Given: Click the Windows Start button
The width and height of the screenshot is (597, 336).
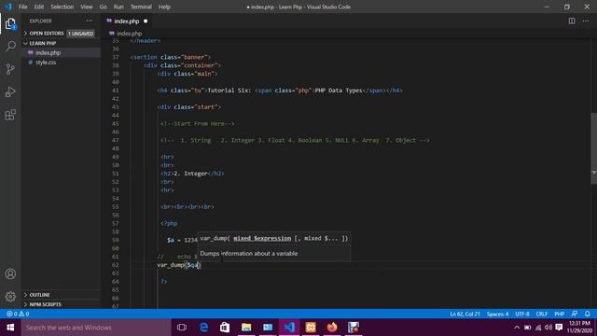Looking at the screenshot, I should pos(10,328).
